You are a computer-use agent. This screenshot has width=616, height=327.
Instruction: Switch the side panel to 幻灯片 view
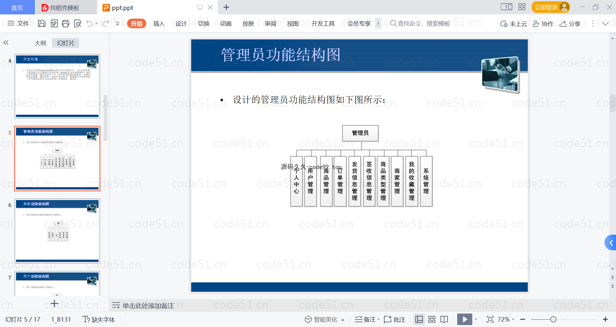click(65, 43)
